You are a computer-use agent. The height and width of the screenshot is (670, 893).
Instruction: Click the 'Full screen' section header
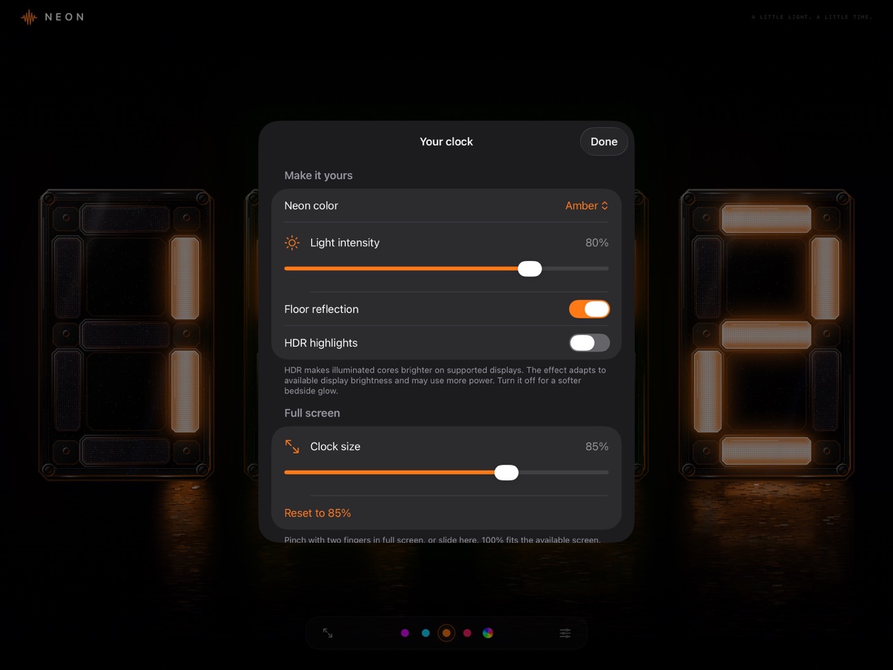click(x=312, y=413)
